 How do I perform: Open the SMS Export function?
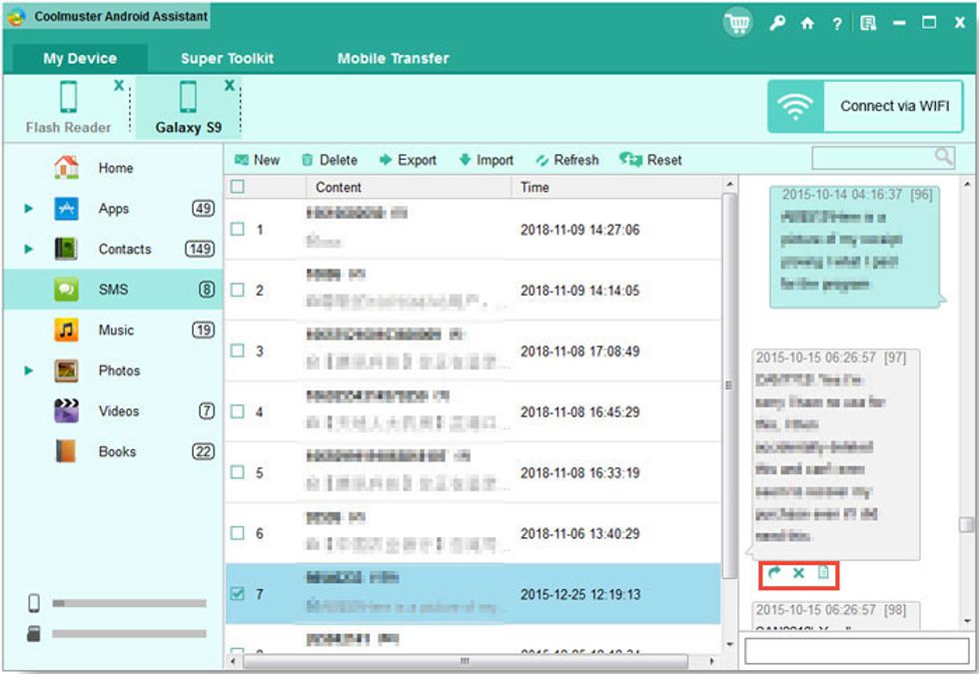[408, 160]
